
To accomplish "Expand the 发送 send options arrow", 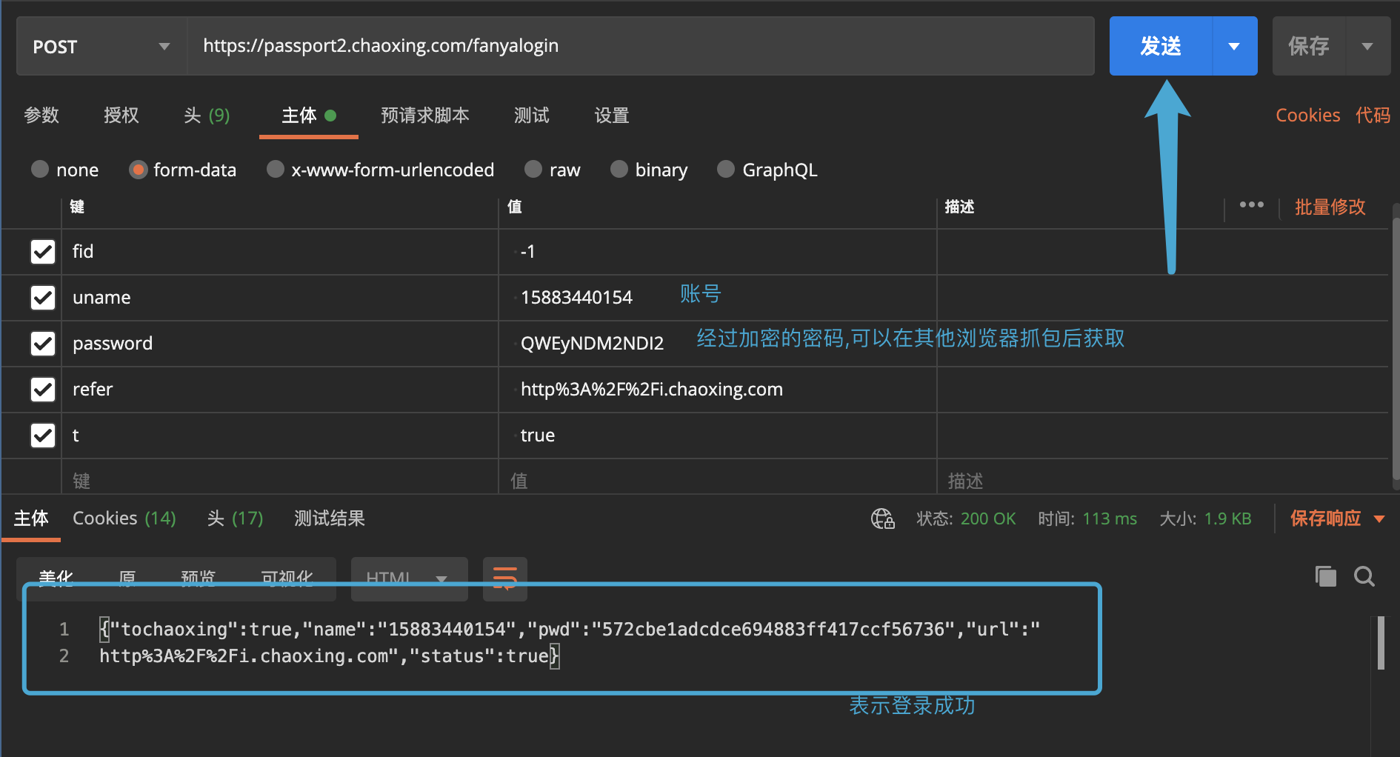I will pyautogui.click(x=1234, y=47).
